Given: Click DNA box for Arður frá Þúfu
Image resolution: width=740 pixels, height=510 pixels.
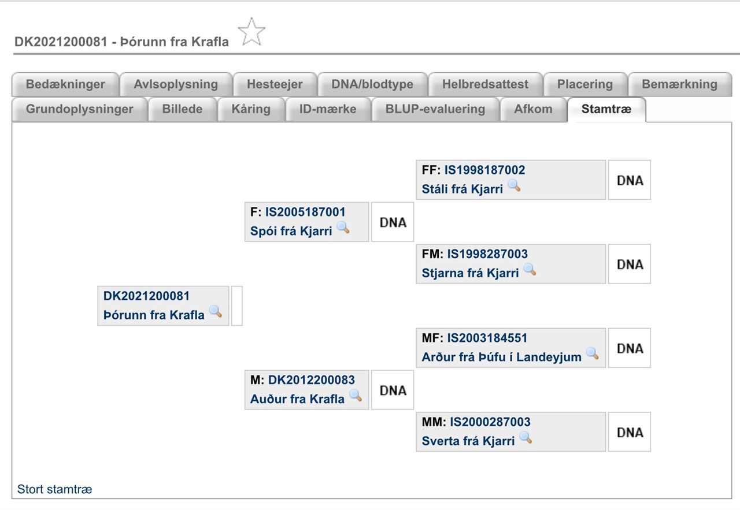Looking at the screenshot, I should (x=630, y=348).
